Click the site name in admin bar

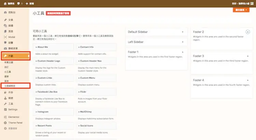[11, 4]
